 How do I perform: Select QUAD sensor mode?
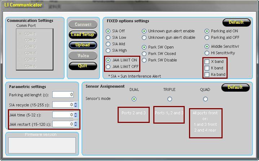(x=205, y=99)
